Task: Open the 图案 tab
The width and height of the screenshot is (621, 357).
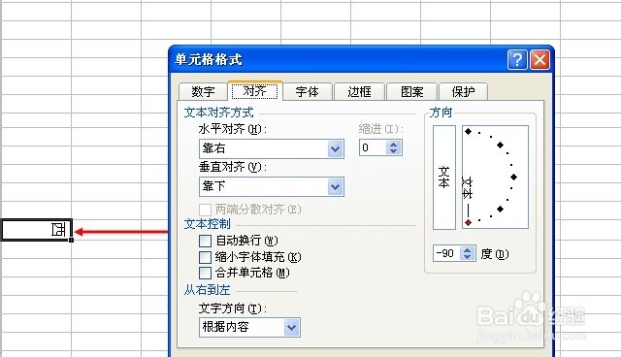Action: (x=411, y=92)
